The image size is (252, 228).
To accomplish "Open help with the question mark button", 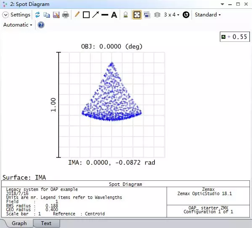I will (x=41, y=25).
